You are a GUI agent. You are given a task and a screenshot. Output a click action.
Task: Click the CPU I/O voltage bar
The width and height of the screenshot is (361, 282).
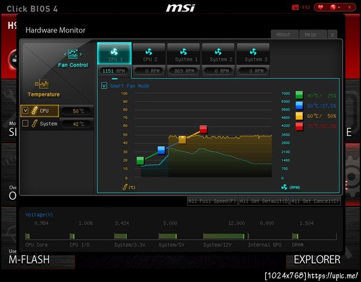point(72,236)
